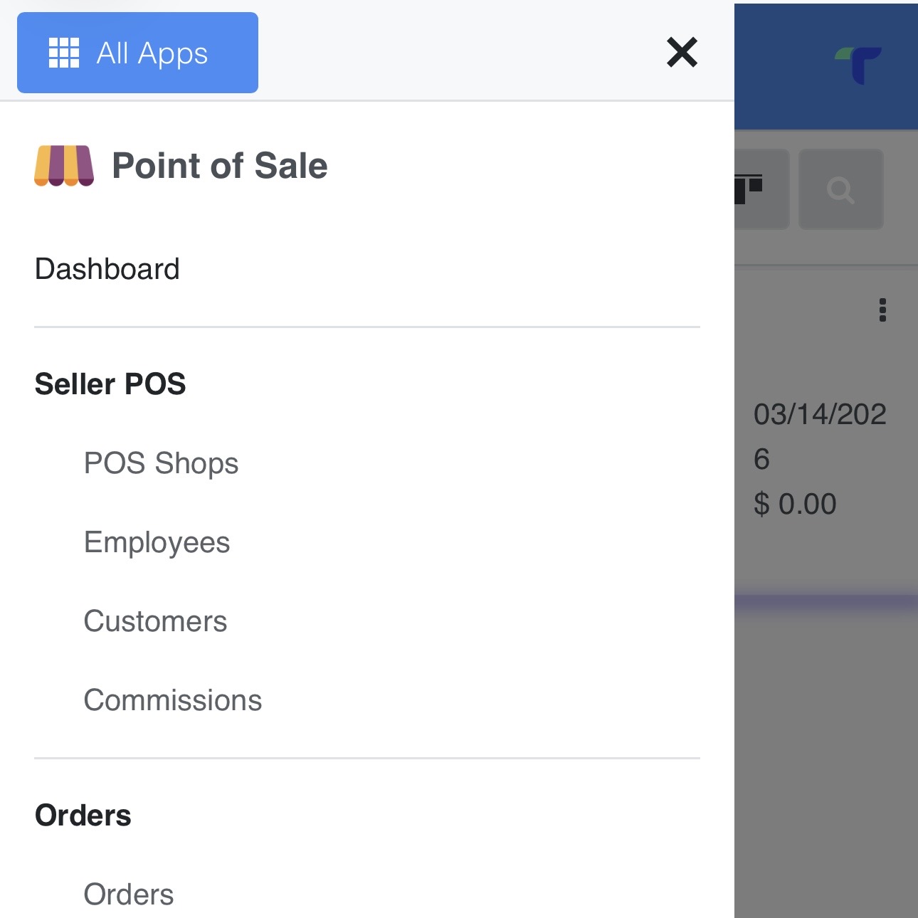The width and height of the screenshot is (918, 918).
Task: Click the search magnifier icon
Action: pos(840,190)
